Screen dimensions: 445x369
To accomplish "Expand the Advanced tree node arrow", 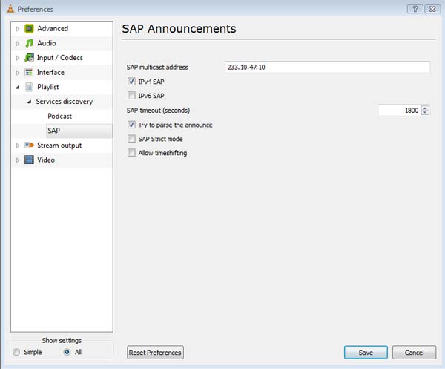I will (18, 29).
